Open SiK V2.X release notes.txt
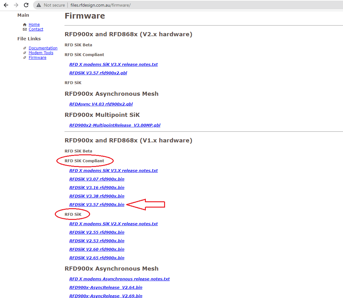Viewport: 343px width, 298px height. pos(113,224)
